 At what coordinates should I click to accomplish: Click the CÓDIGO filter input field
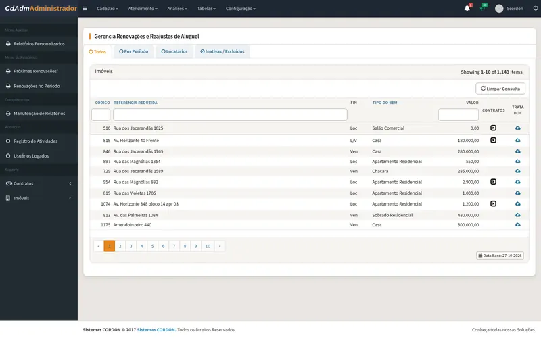[x=101, y=114]
